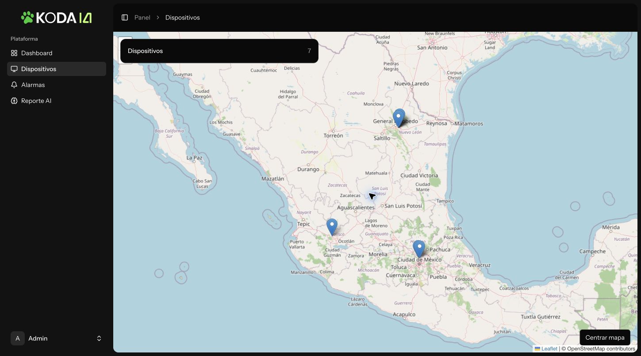Click the device count 7
This screenshot has height=356, width=641.
(309, 51)
